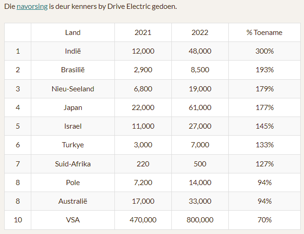Click the Nieu-Seeland cell
The width and height of the screenshot is (304, 234).
pyautogui.click(x=73, y=89)
